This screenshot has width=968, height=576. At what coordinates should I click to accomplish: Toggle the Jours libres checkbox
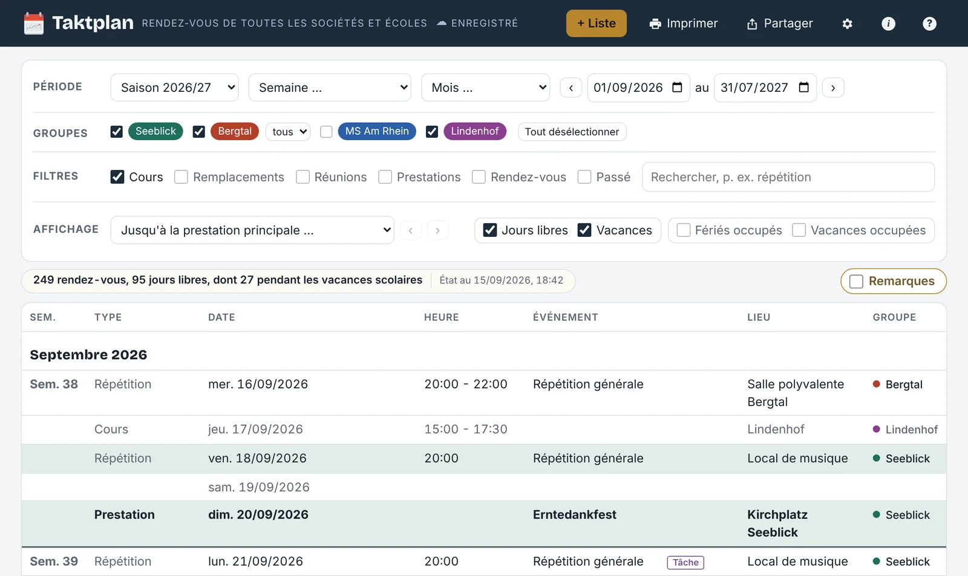[x=490, y=230]
